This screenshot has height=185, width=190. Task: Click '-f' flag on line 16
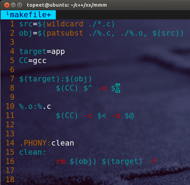coord(153,161)
